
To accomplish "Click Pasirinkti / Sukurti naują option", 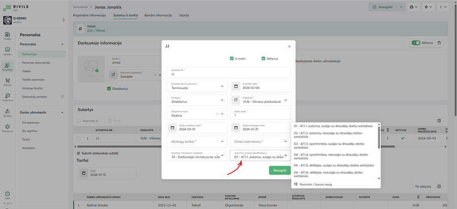I will coord(315,184).
